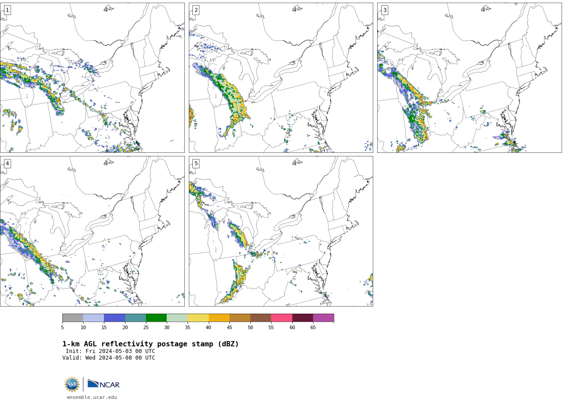566x402 pixels.
Task: Open ensemble member 2 reflectivity map
Action: (x=281, y=78)
